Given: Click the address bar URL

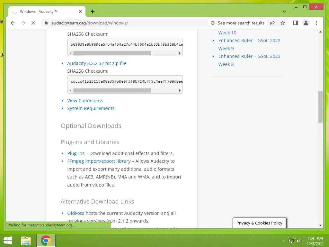Looking at the screenshot, I should click(x=90, y=23).
